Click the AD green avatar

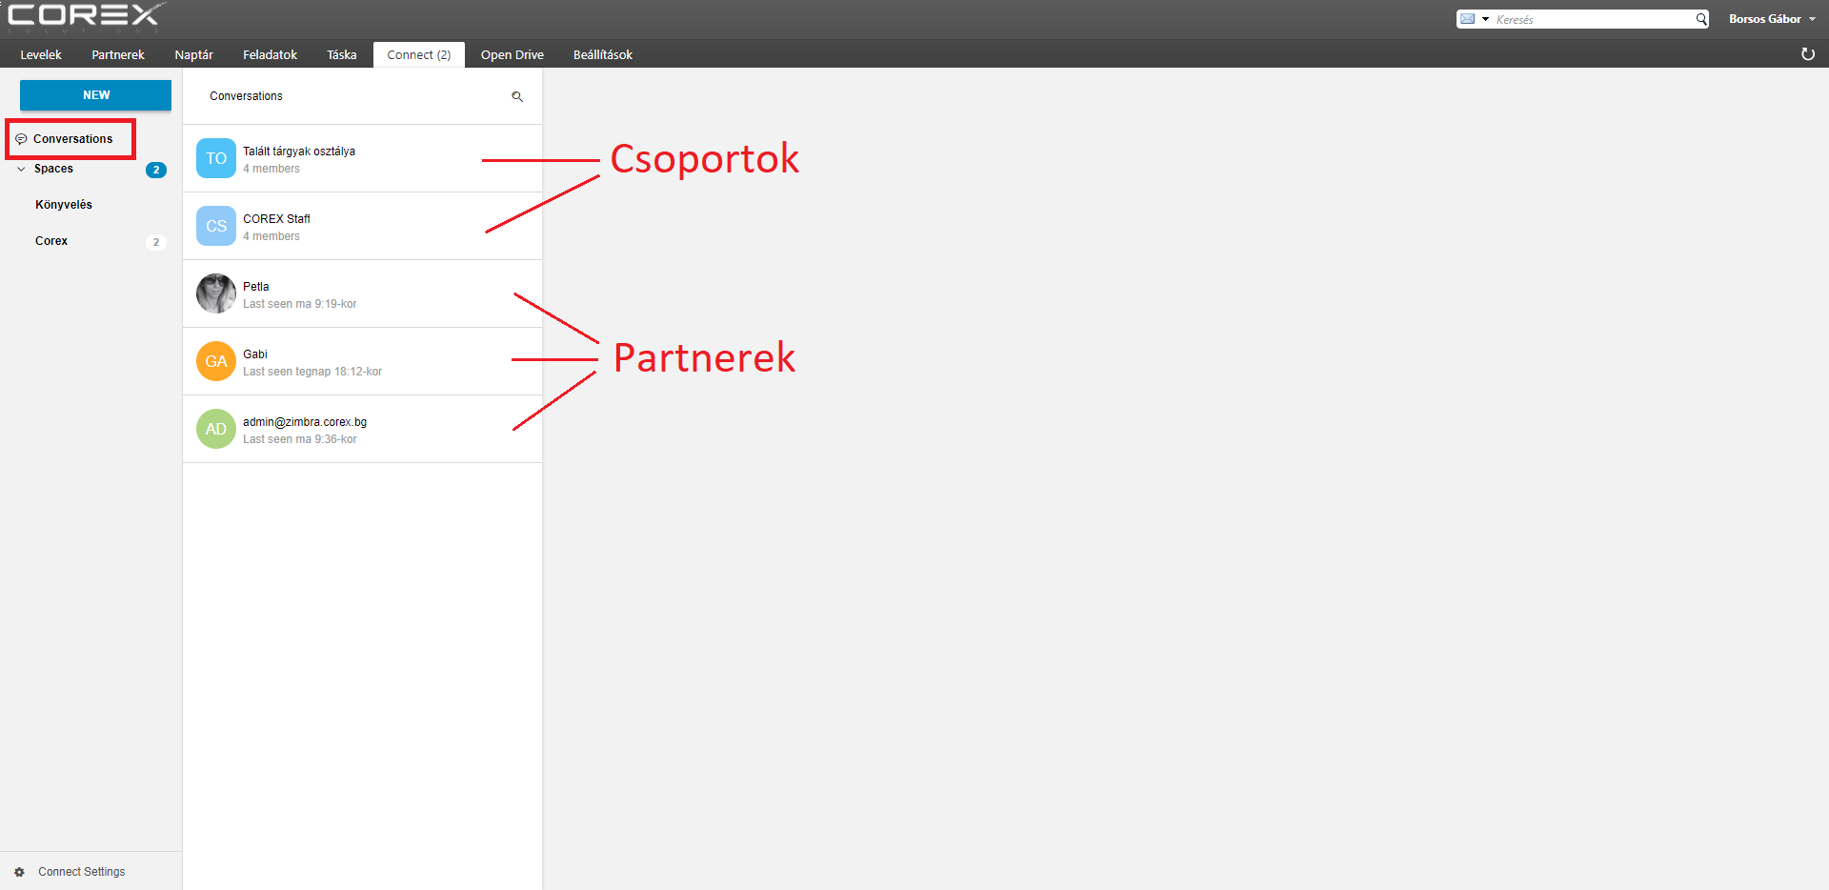pos(216,429)
